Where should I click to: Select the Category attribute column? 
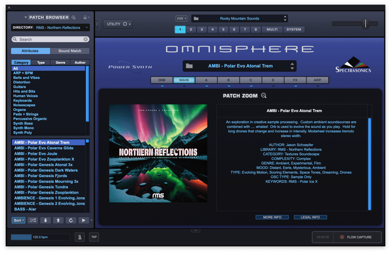21,62
